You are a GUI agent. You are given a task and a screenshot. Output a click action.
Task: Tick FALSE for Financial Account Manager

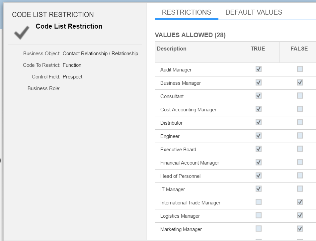click(x=300, y=162)
